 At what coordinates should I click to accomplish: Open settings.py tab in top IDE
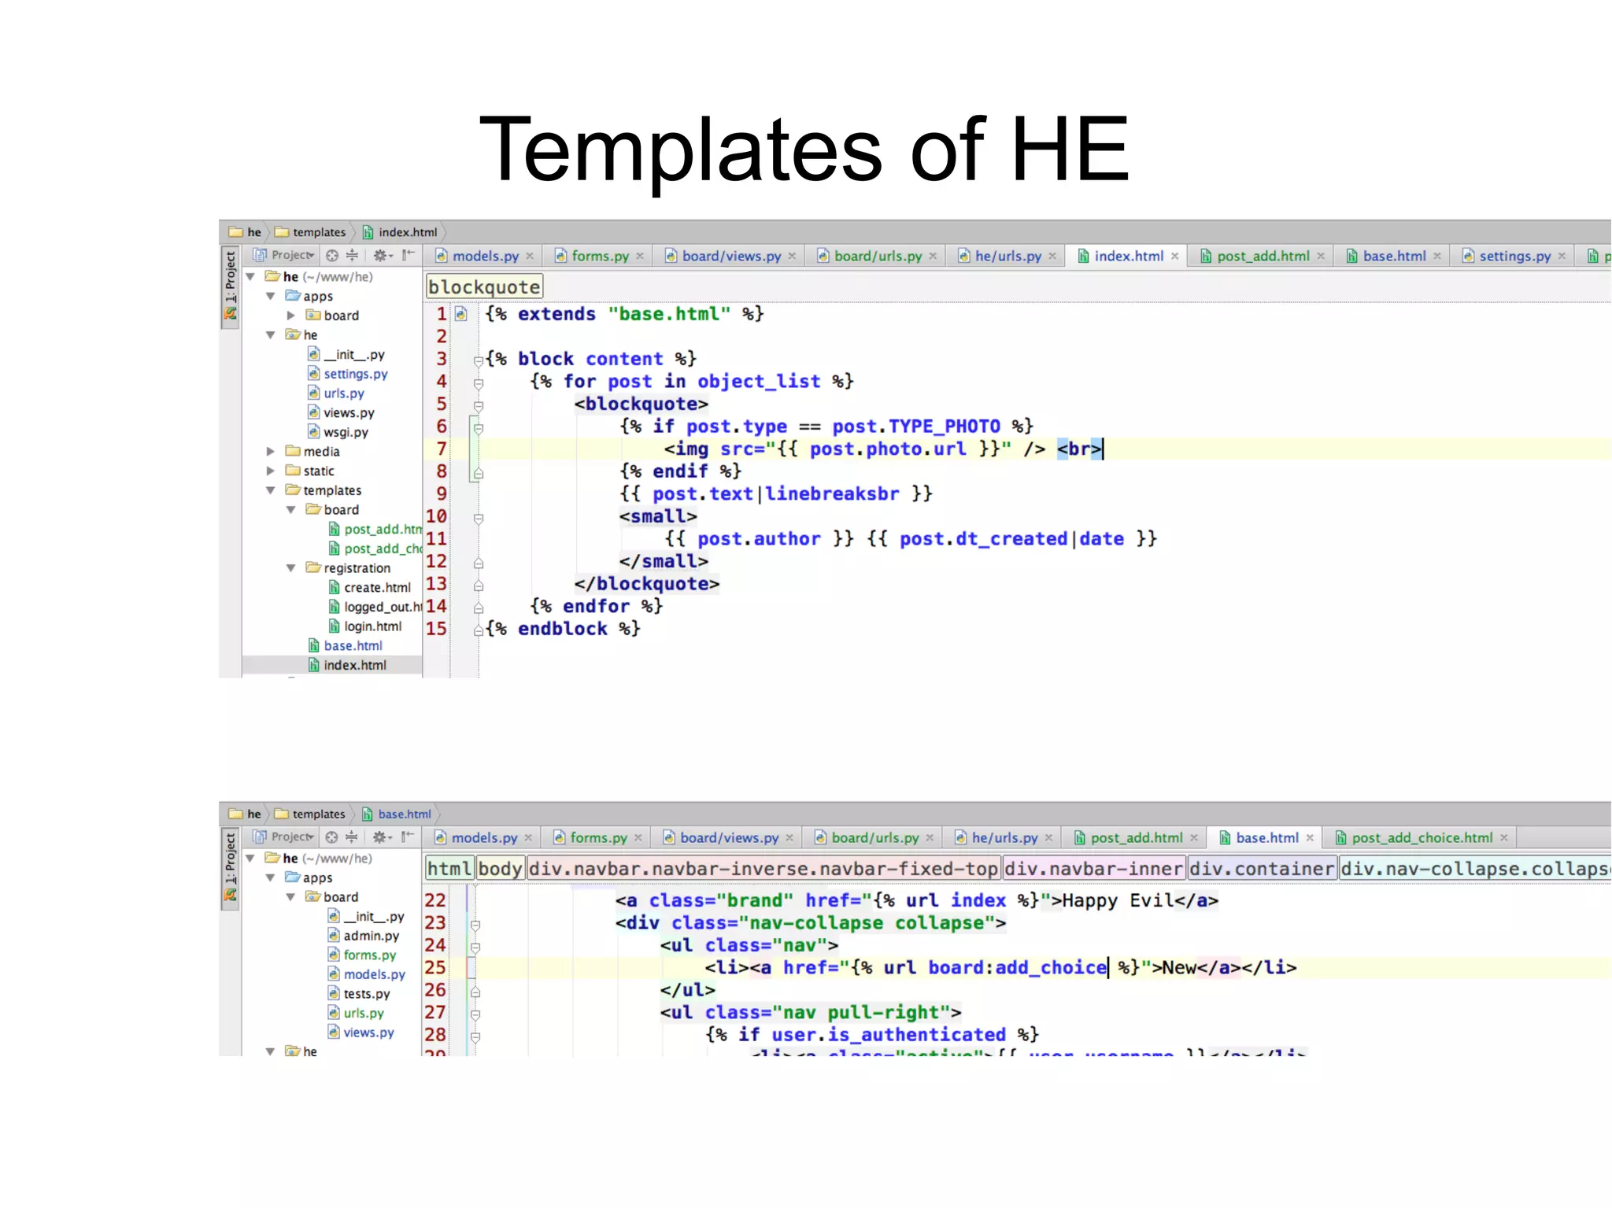coord(1514,256)
